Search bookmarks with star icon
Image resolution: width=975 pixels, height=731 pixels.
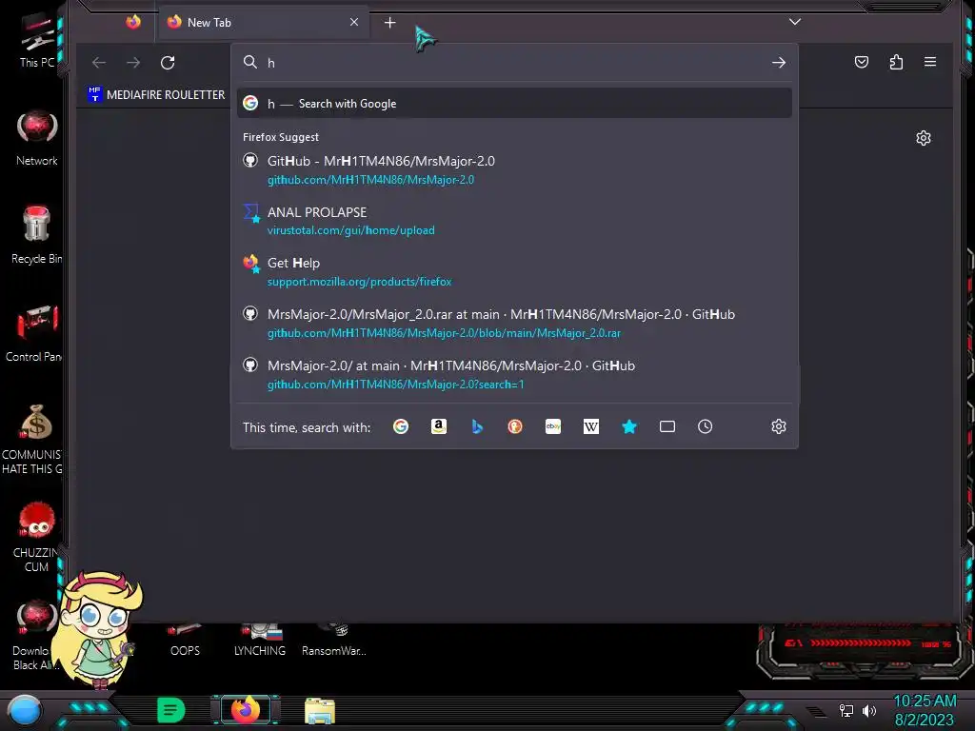[x=629, y=426]
